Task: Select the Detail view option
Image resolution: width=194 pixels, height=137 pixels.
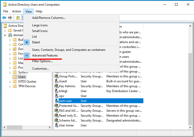Action: click(71, 42)
